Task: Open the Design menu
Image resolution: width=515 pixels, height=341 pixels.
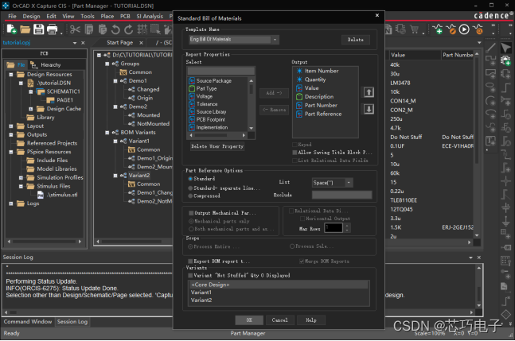Action: 31,16
